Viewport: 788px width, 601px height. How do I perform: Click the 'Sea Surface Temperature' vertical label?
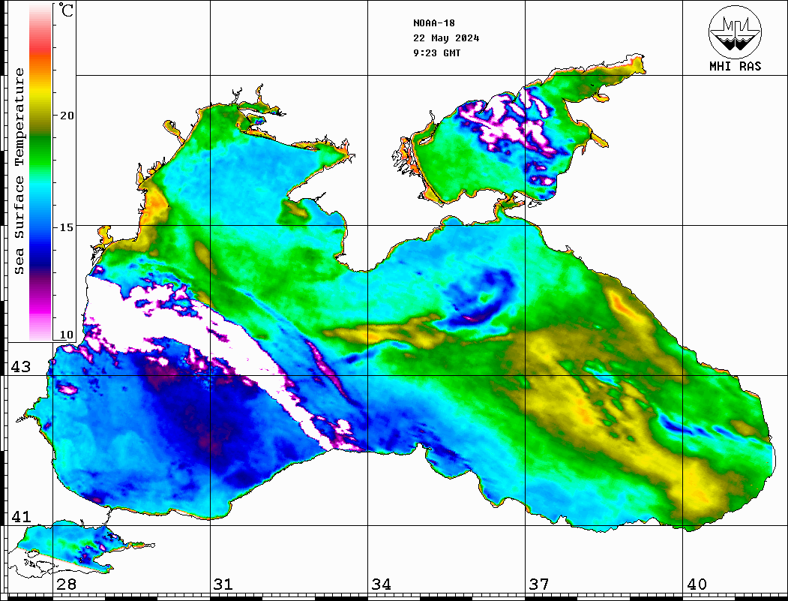click(19, 171)
